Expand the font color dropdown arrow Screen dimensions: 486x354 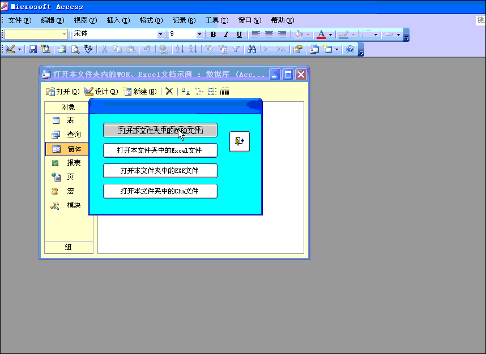pos(330,34)
